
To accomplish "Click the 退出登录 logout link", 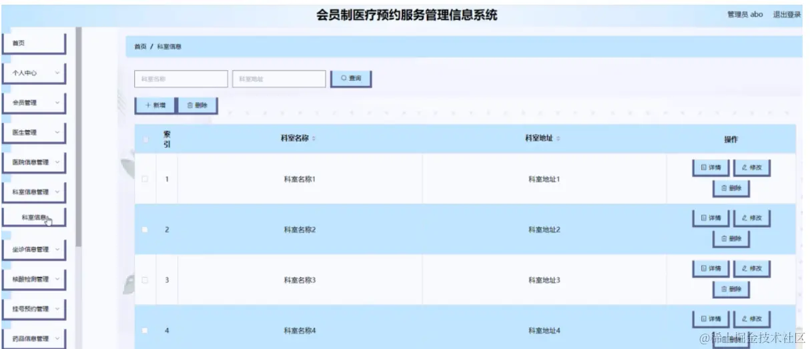I will point(787,15).
